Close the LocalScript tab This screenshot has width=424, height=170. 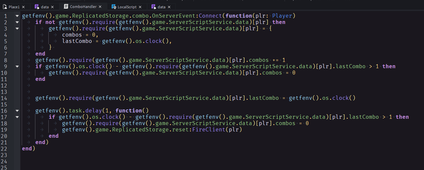tap(140, 7)
